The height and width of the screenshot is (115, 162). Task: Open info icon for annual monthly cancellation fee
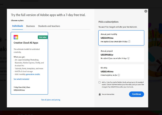129,41
